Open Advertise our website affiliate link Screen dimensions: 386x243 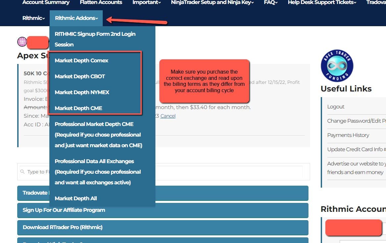(x=357, y=168)
